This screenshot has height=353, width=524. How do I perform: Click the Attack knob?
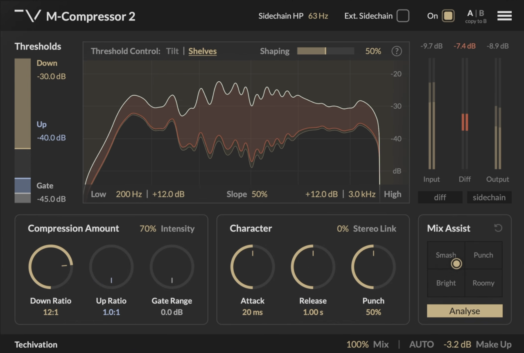coord(253,267)
